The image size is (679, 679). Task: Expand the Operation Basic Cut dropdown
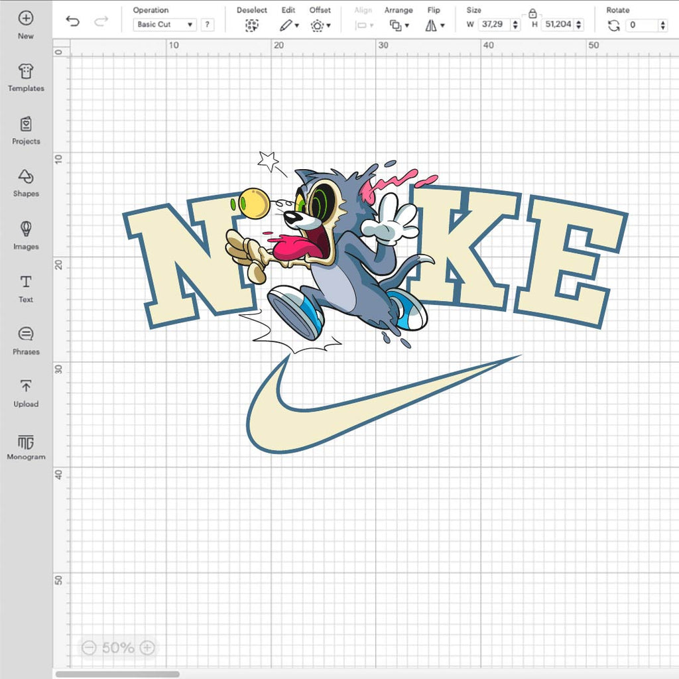(165, 25)
